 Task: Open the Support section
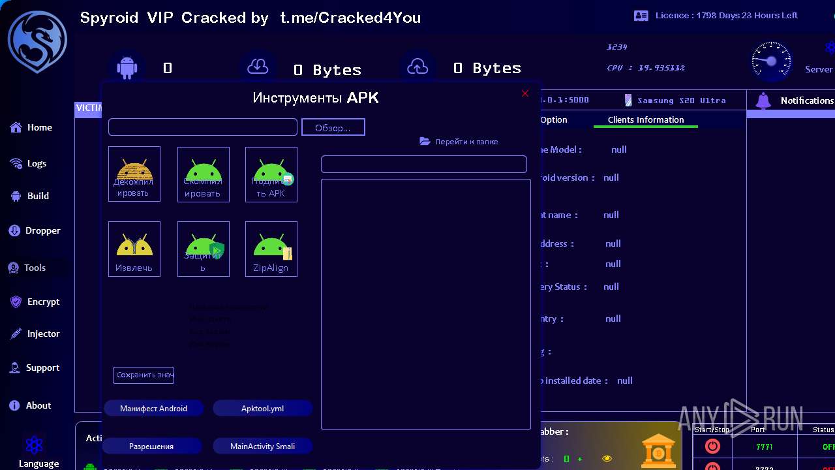tap(34, 368)
